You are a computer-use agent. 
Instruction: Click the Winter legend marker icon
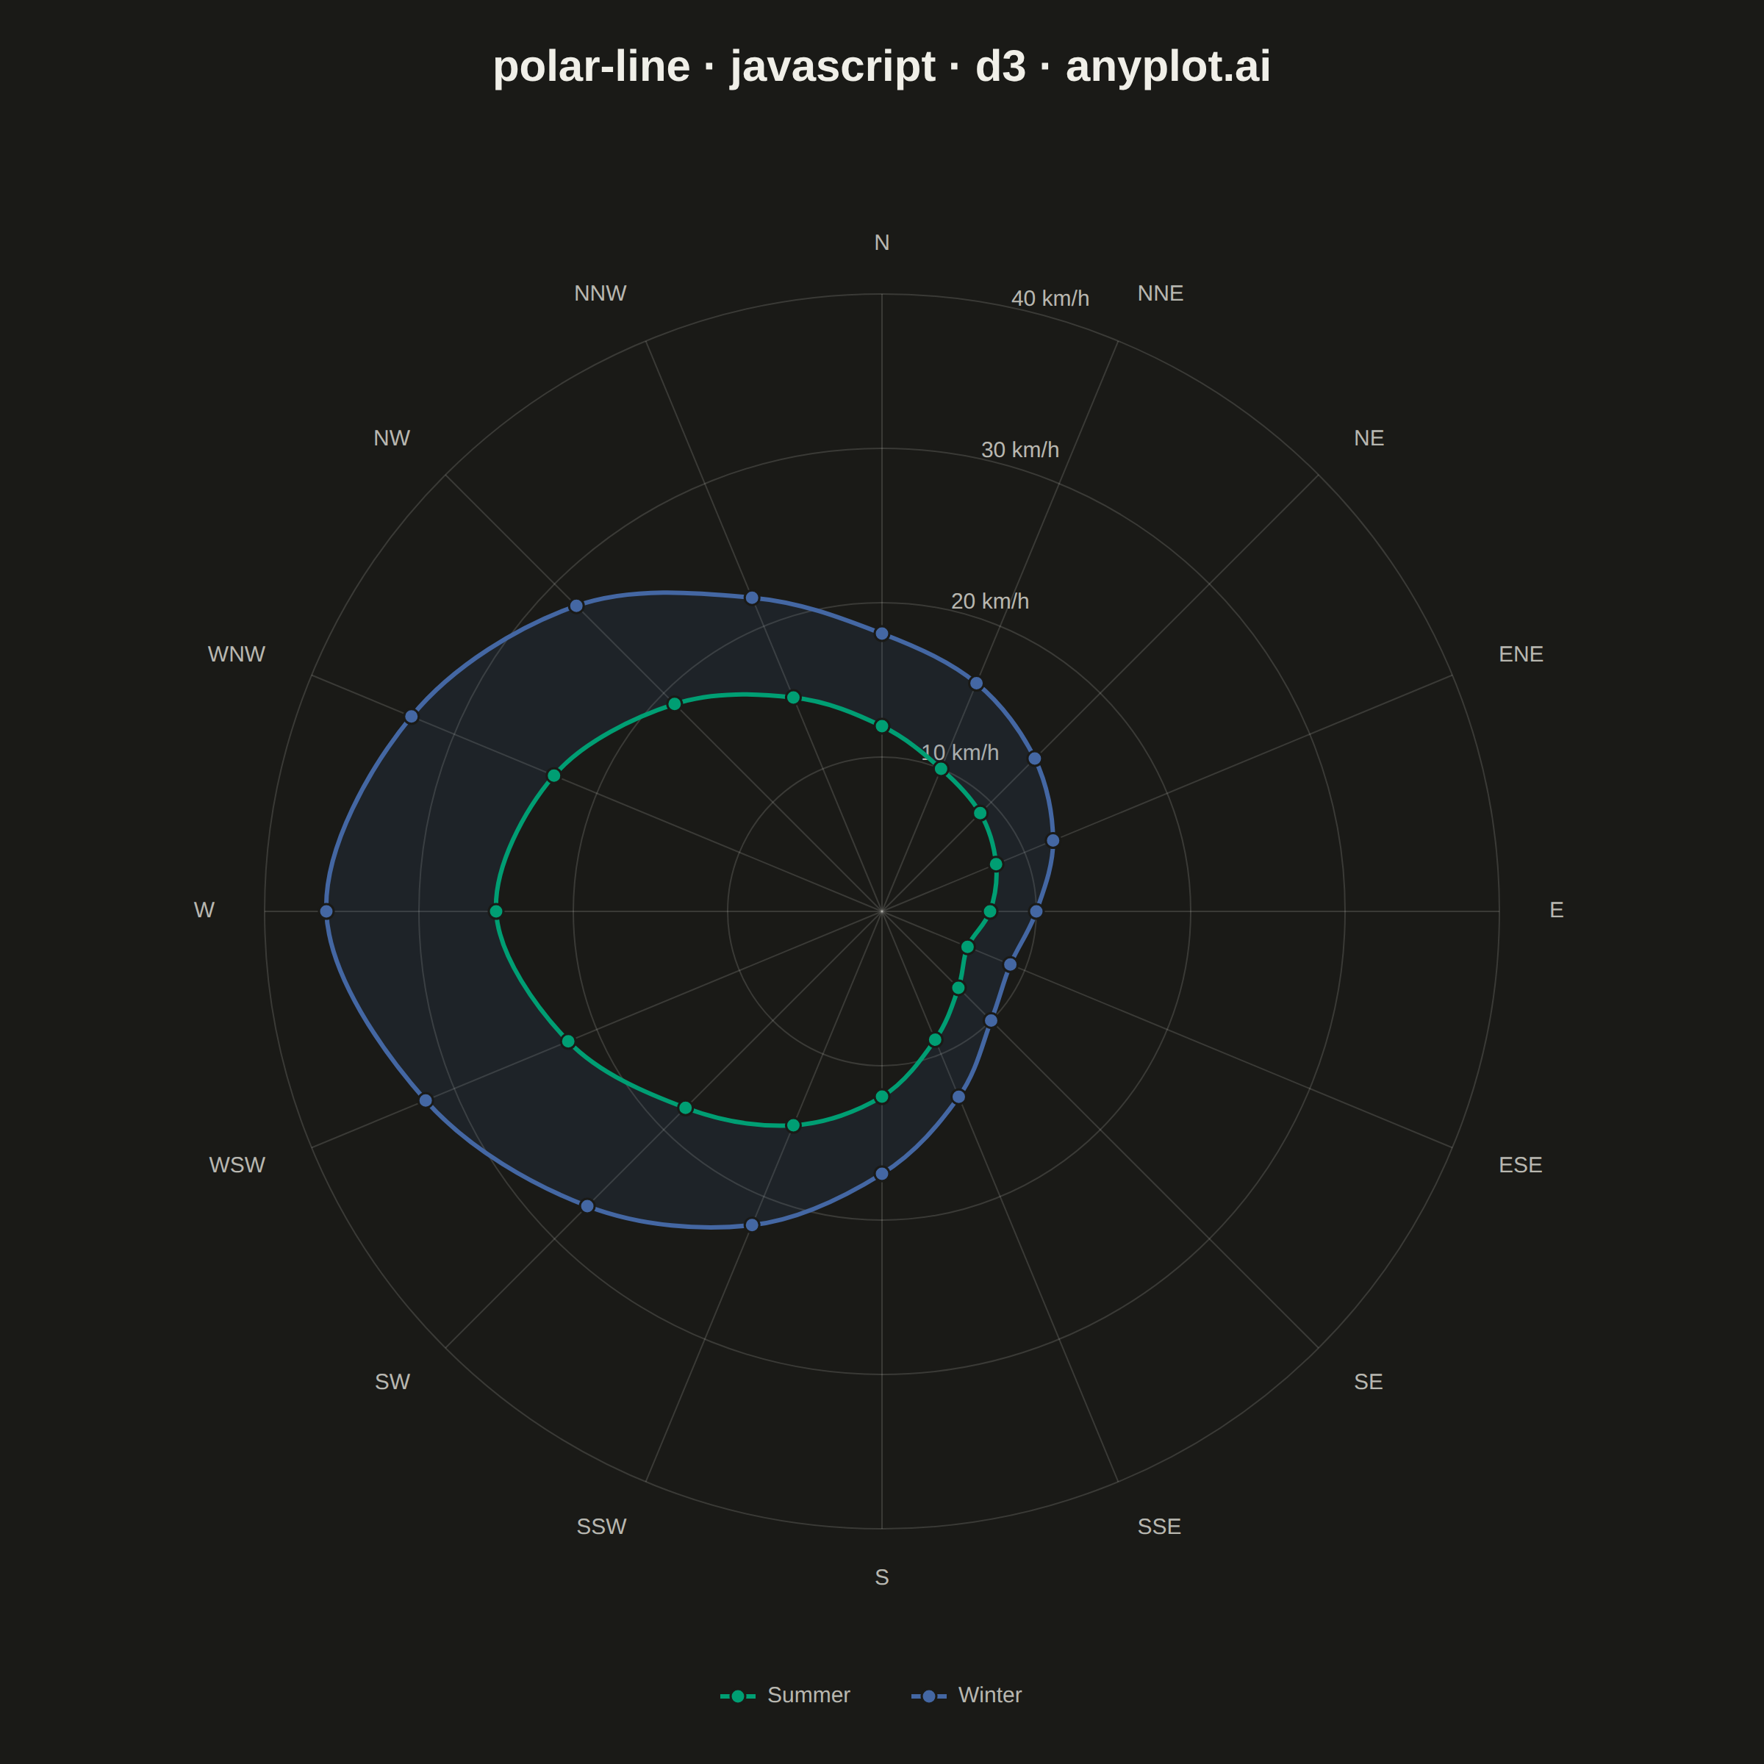click(x=928, y=1696)
